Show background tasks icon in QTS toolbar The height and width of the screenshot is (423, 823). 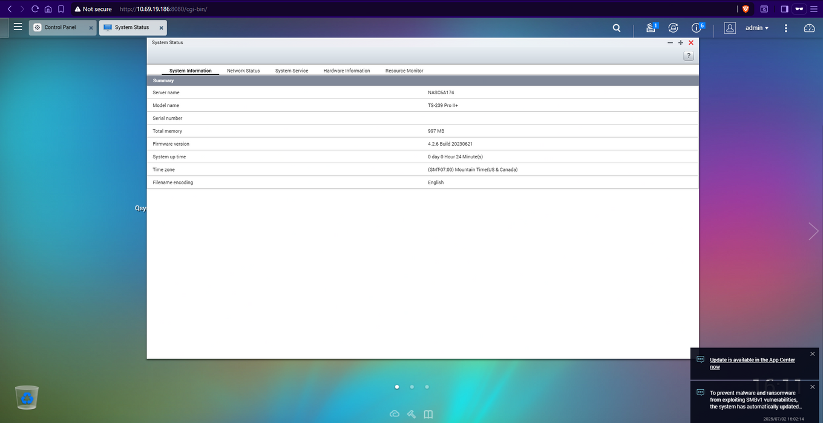click(651, 28)
